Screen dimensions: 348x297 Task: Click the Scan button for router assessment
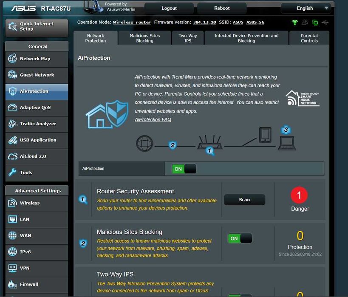[244, 200]
